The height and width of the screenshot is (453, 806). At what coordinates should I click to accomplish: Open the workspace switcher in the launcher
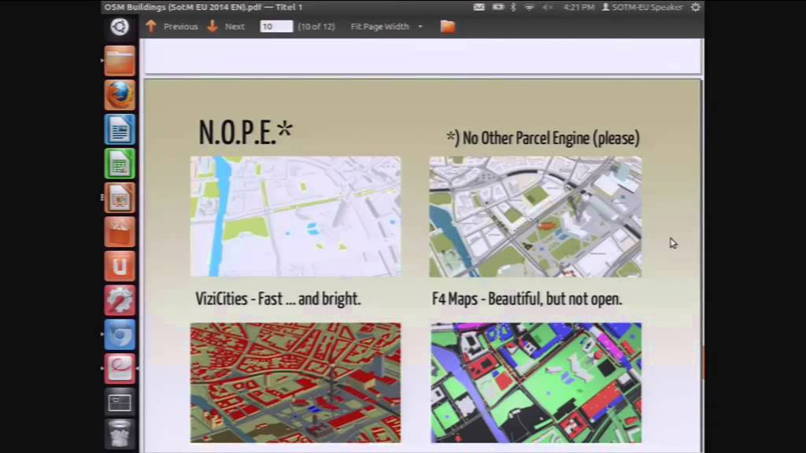(120, 403)
